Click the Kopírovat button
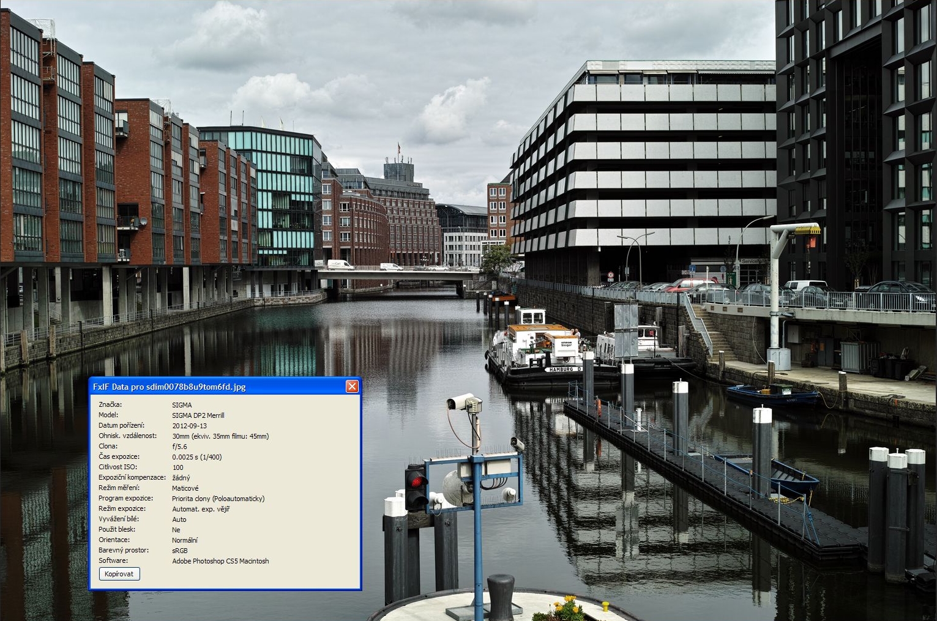This screenshot has width=937, height=621. click(119, 574)
